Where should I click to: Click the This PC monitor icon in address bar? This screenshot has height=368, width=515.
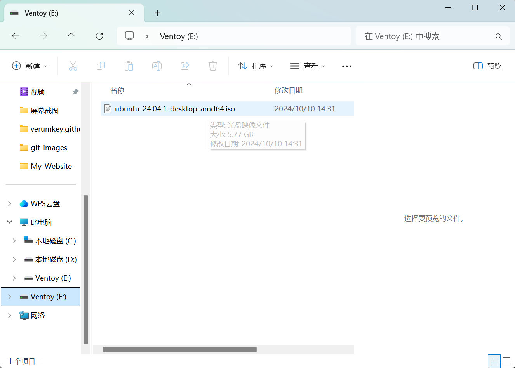(129, 36)
